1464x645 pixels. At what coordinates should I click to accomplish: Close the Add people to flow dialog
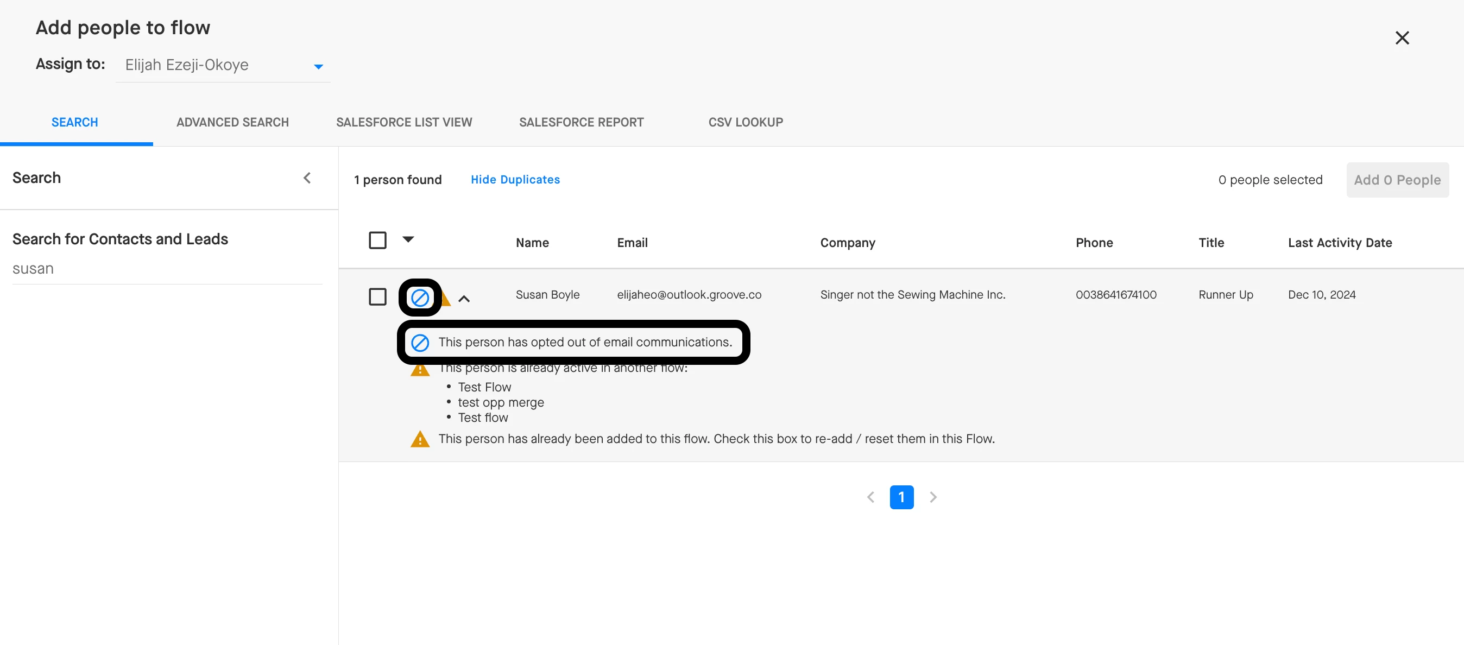coord(1402,38)
